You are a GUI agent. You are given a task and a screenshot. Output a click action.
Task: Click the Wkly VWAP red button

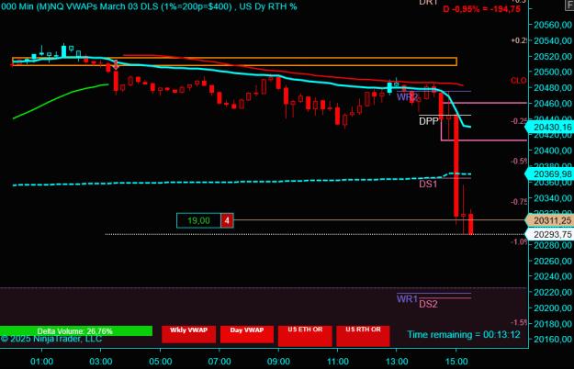click(188, 334)
